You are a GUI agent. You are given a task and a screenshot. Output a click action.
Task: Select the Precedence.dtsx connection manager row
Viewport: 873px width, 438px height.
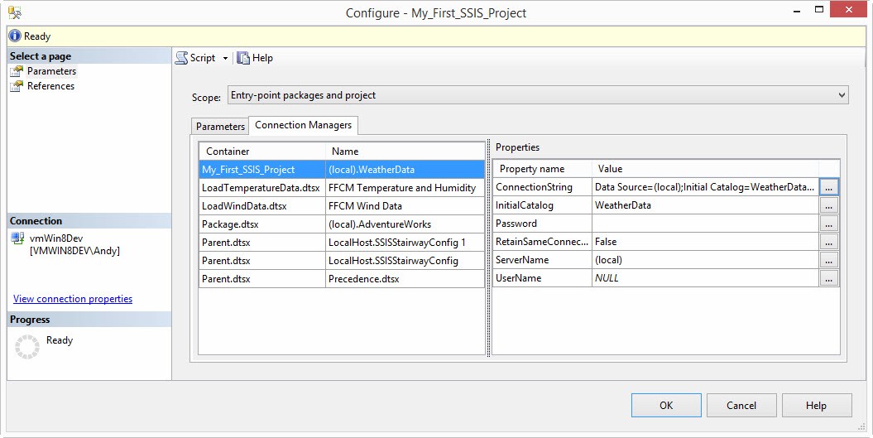coord(405,278)
